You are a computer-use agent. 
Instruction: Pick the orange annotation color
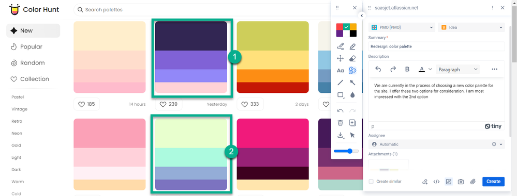pos(353,27)
